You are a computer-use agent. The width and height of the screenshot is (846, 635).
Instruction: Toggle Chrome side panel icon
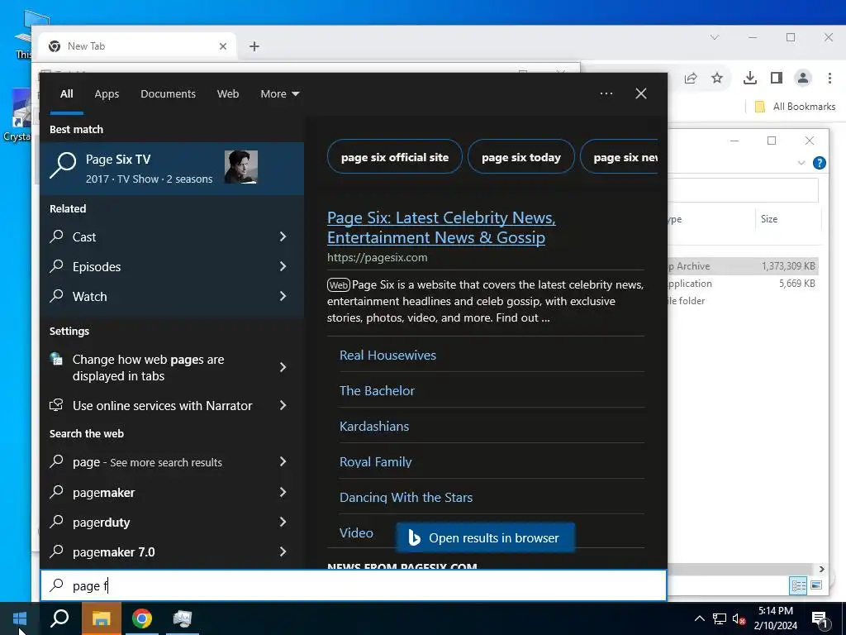pyautogui.click(x=777, y=79)
